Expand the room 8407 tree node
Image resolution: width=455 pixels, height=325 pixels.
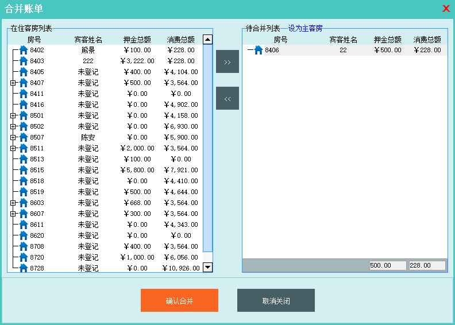click(13, 83)
